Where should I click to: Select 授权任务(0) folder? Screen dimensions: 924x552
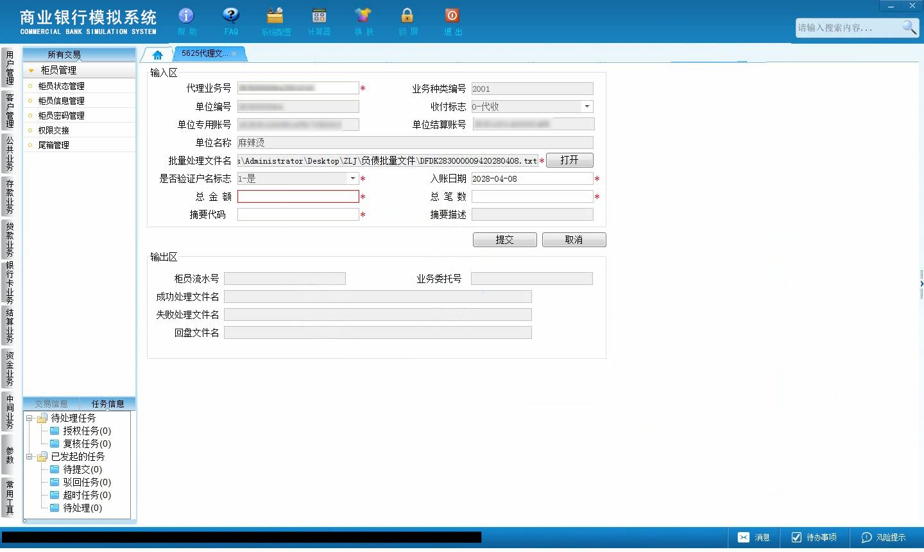[80, 431]
